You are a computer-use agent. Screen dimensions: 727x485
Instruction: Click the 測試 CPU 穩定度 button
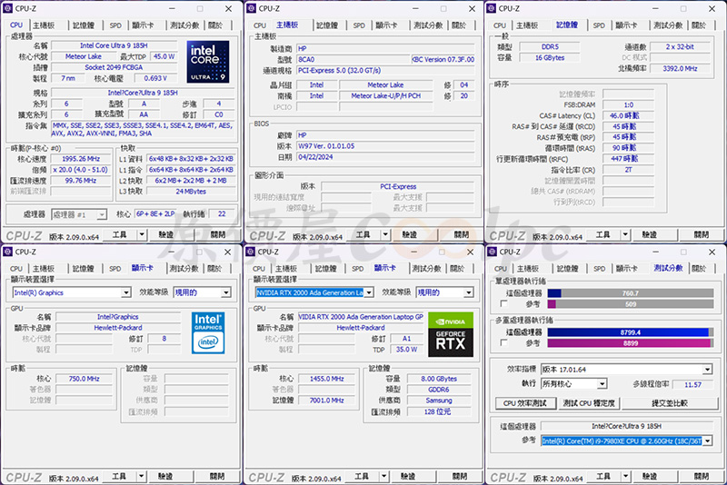pyautogui.click(x=589, y=403)
